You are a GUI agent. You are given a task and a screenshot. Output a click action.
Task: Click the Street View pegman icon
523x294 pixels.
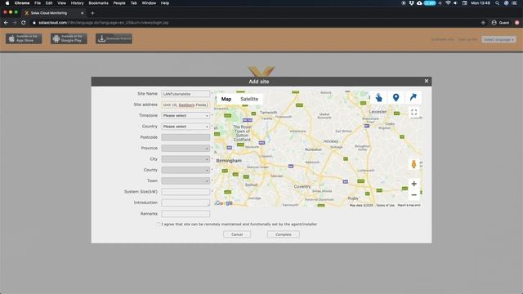(x=413, y=164)
